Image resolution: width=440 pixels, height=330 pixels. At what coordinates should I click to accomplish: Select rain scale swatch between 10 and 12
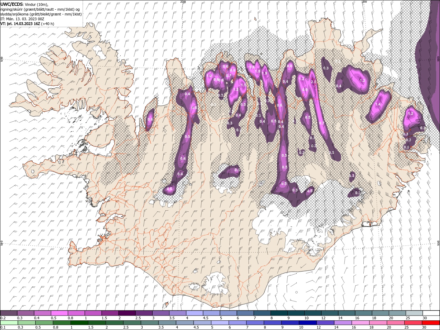point(308,322)
